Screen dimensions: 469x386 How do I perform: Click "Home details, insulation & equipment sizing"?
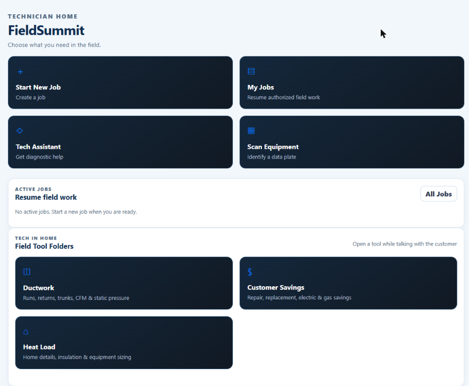point(77,357)
